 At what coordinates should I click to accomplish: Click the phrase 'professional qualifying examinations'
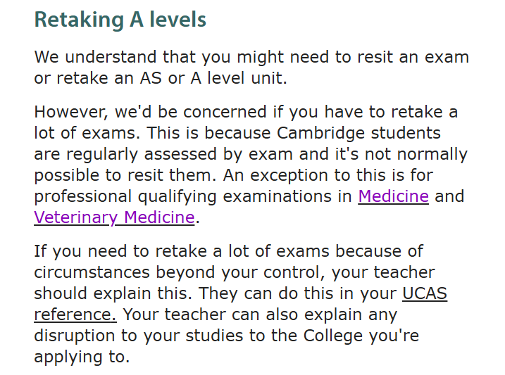click(x=182, y=196)
